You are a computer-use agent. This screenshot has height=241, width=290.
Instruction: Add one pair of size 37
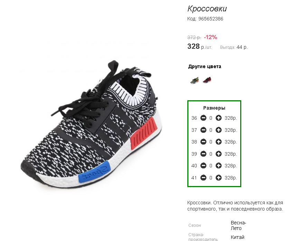[x=218, y=130]
